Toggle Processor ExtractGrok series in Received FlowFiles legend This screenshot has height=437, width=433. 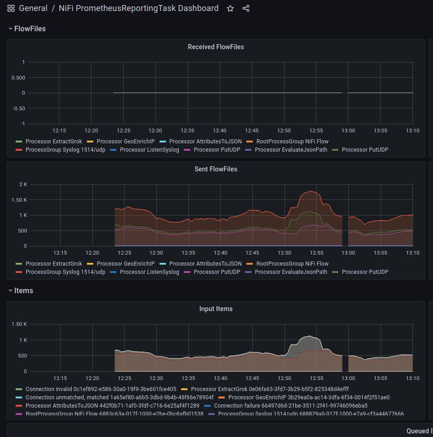click(54, 141)
